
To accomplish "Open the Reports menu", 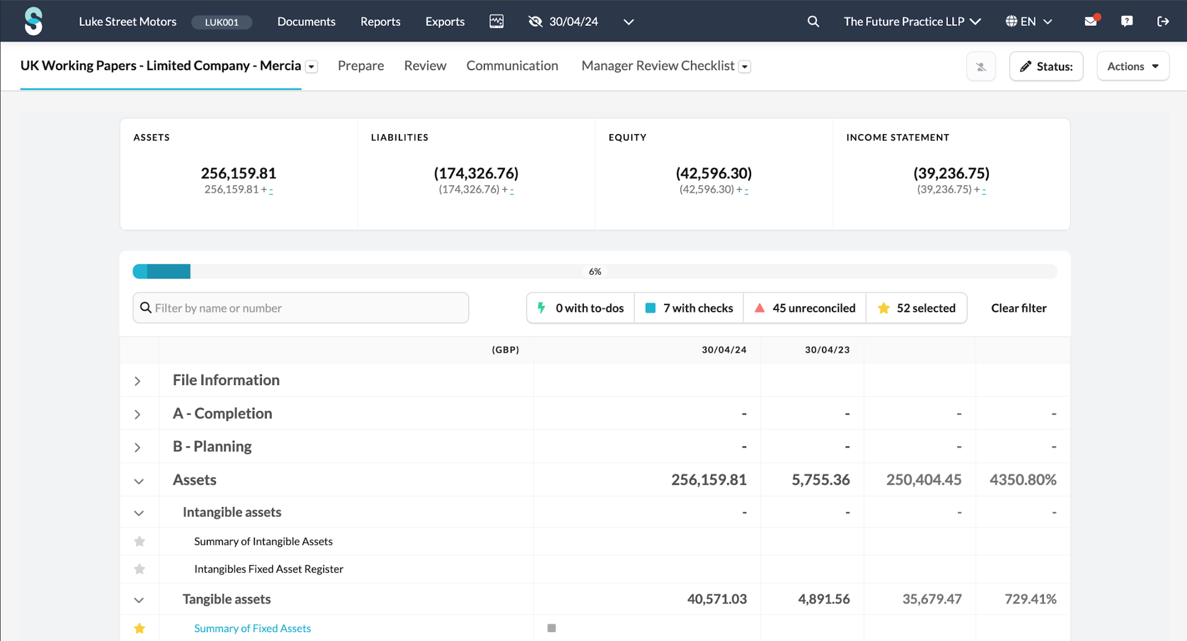I will 380,22.
